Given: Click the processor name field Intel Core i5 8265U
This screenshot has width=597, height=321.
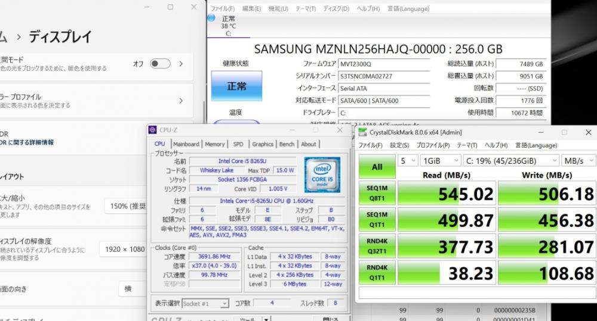Looking at the screenshot, I should click(242, 161).
